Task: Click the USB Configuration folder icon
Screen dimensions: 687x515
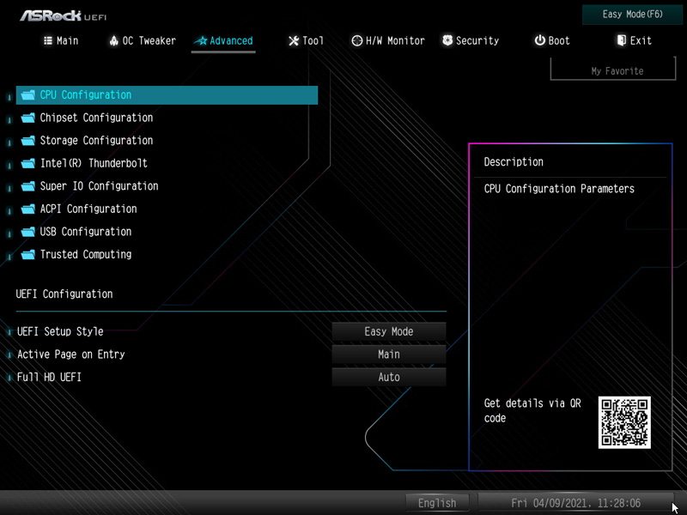Action: [28, 232]
